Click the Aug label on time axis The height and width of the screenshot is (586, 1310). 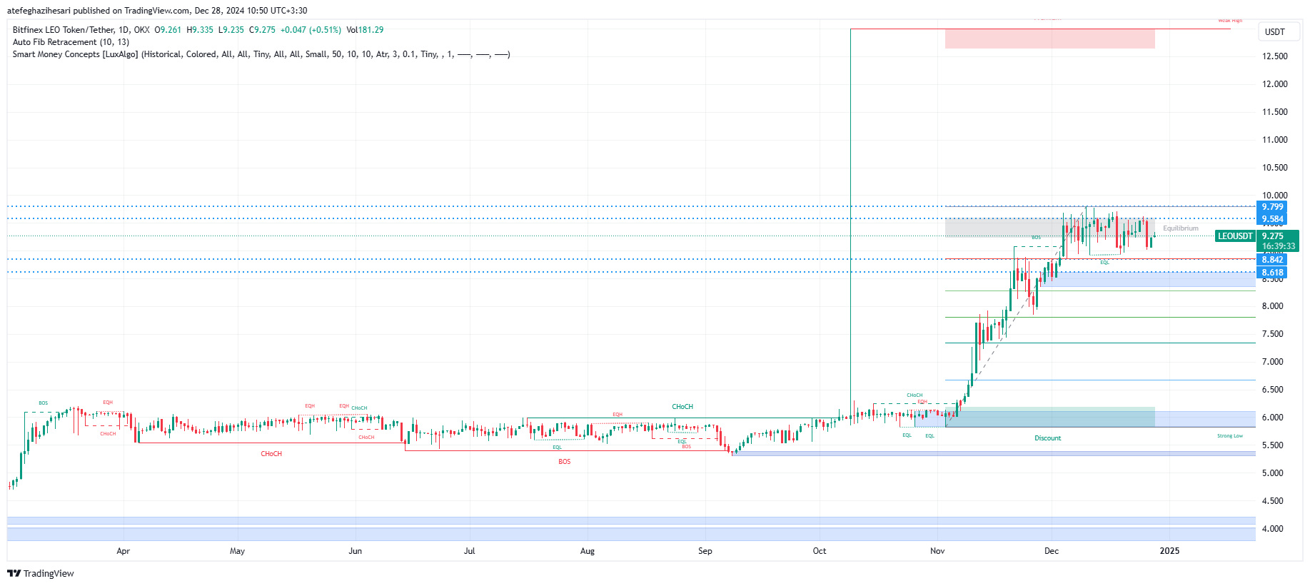tap(587, 551)
